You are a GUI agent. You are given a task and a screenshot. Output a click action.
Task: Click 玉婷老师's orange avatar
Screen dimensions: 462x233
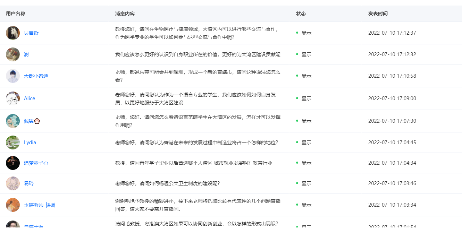click(13, 205)
